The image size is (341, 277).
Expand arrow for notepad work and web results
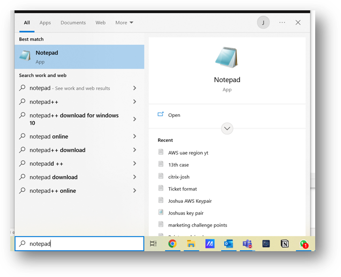pos(135,88)
